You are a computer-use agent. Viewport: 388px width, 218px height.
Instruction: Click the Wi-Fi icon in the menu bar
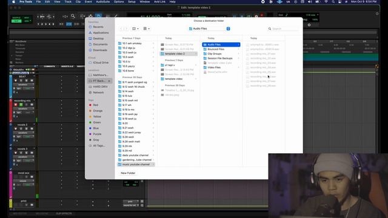[x=326, y=2]
